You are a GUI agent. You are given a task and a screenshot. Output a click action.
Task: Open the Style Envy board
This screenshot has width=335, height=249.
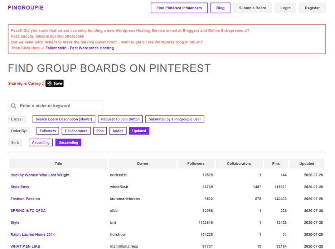tap(20, 187)
